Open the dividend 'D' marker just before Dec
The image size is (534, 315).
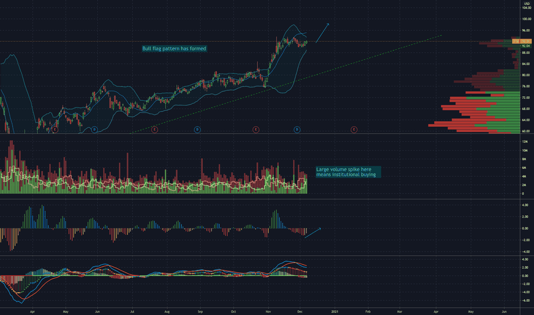point(297,129)
